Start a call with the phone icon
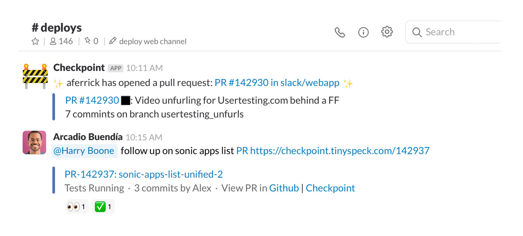The image size is (523, 236). (340, 32)
